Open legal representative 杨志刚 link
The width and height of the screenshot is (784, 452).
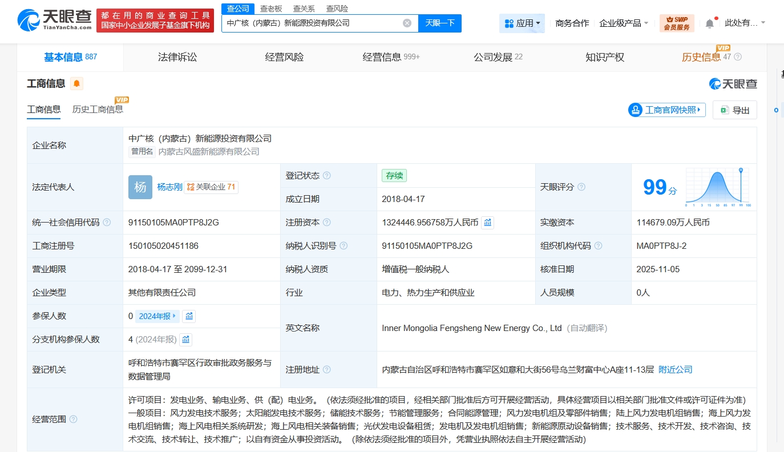tap(169, 187)
